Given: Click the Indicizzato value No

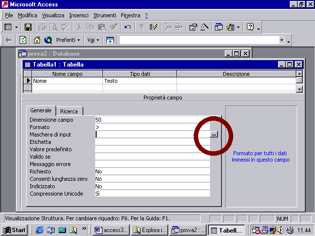Looking at the screenshot, I should click(x=152, y=186).
